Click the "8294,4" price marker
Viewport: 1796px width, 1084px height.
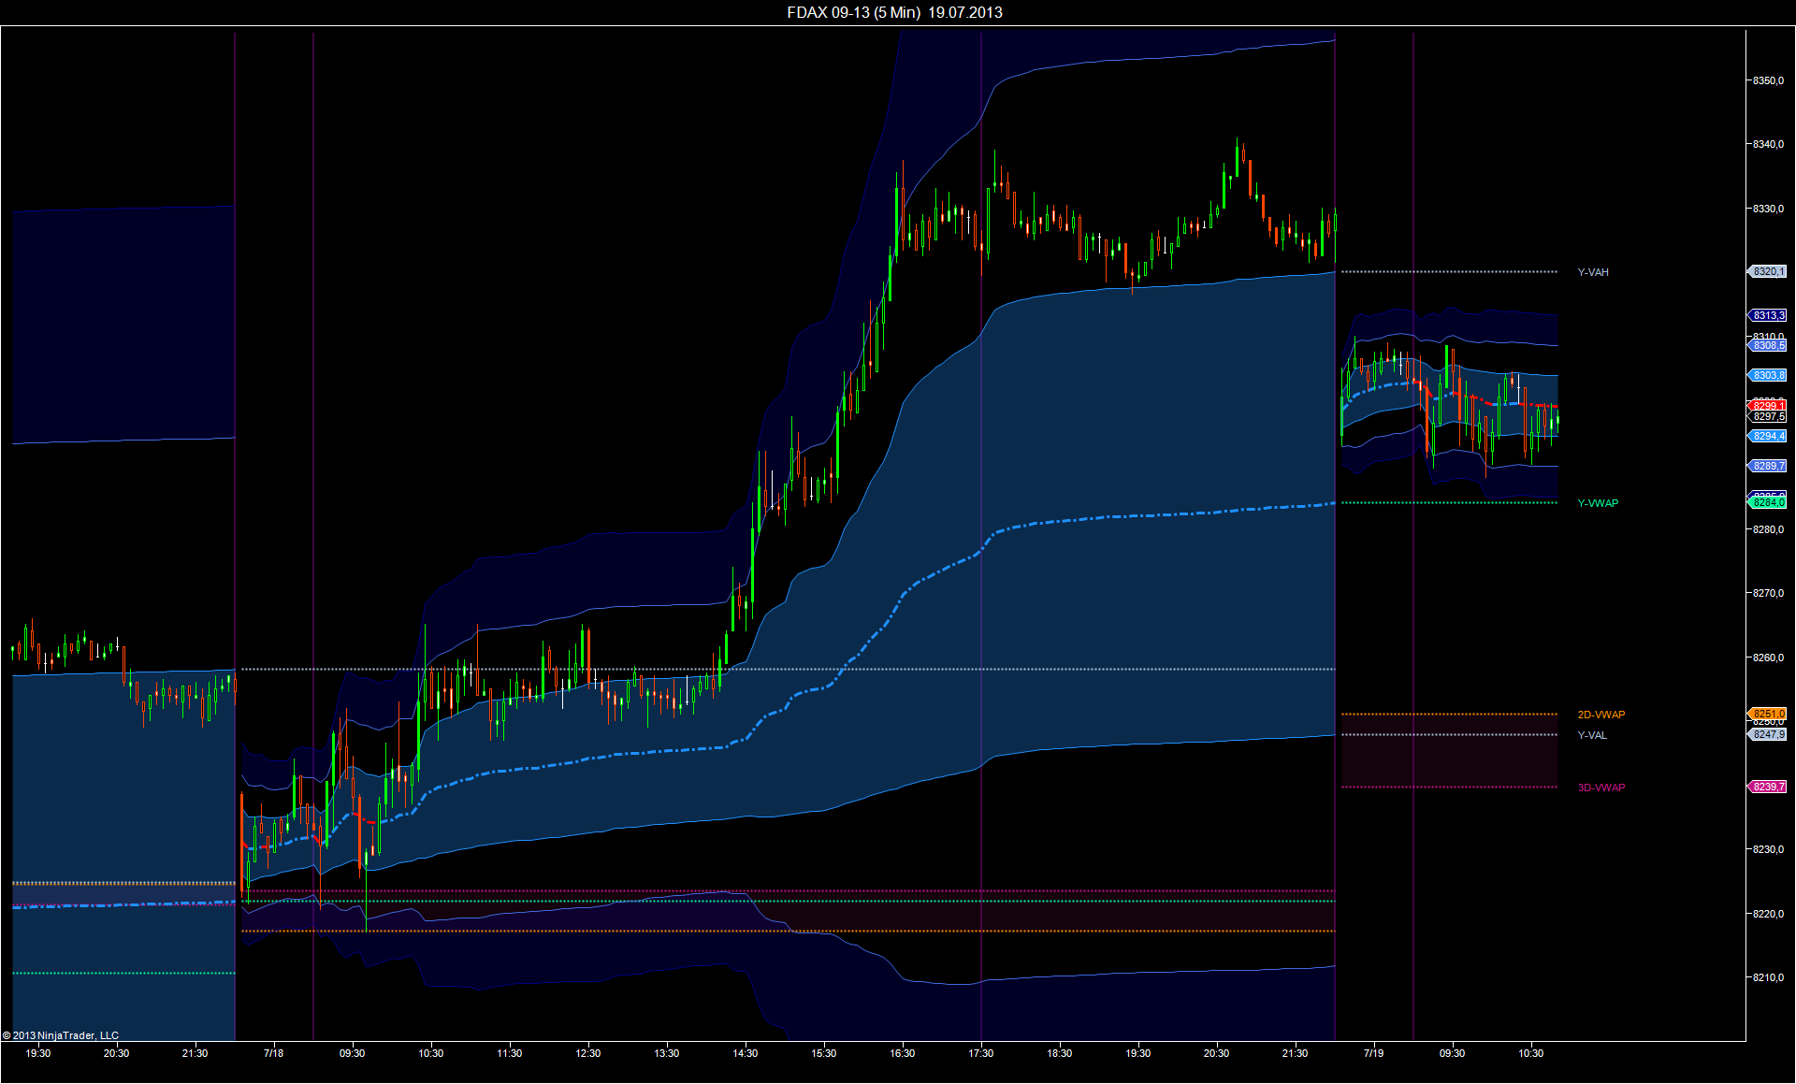click(1768, 436)
